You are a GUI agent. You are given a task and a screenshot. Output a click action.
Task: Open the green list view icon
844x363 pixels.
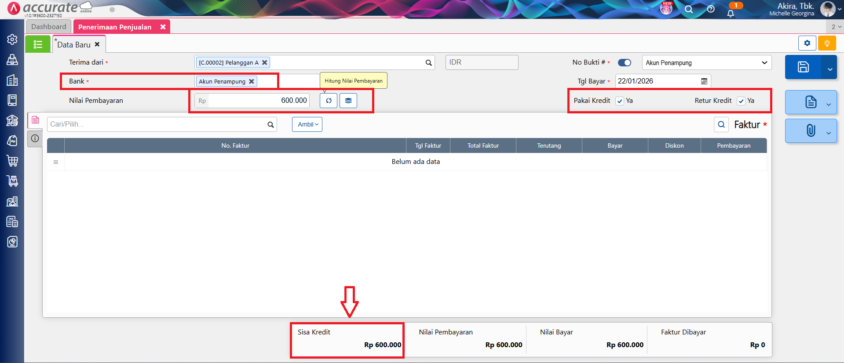point(38,44)
